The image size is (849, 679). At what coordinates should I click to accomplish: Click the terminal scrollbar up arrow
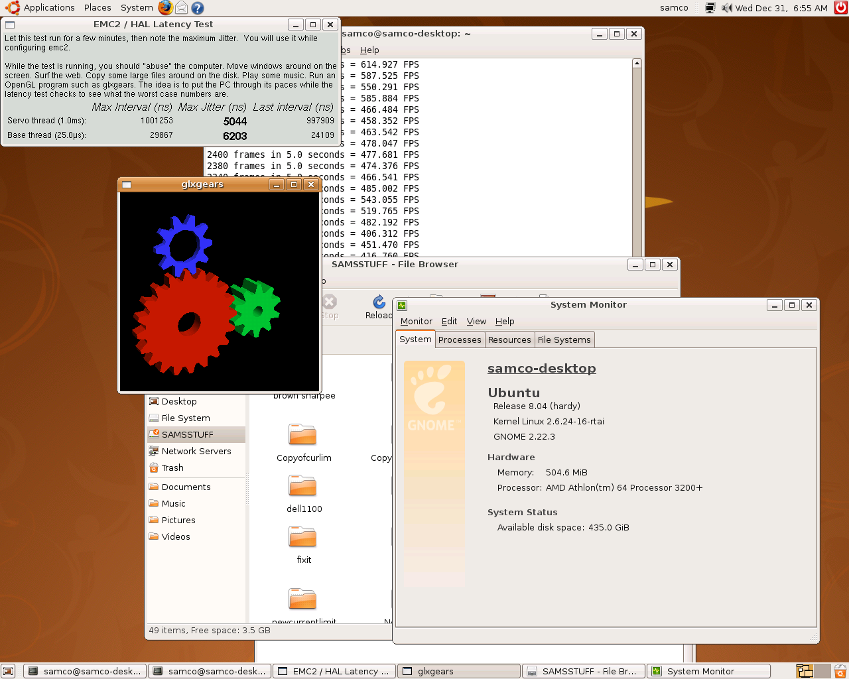click(x=637, y=64)
